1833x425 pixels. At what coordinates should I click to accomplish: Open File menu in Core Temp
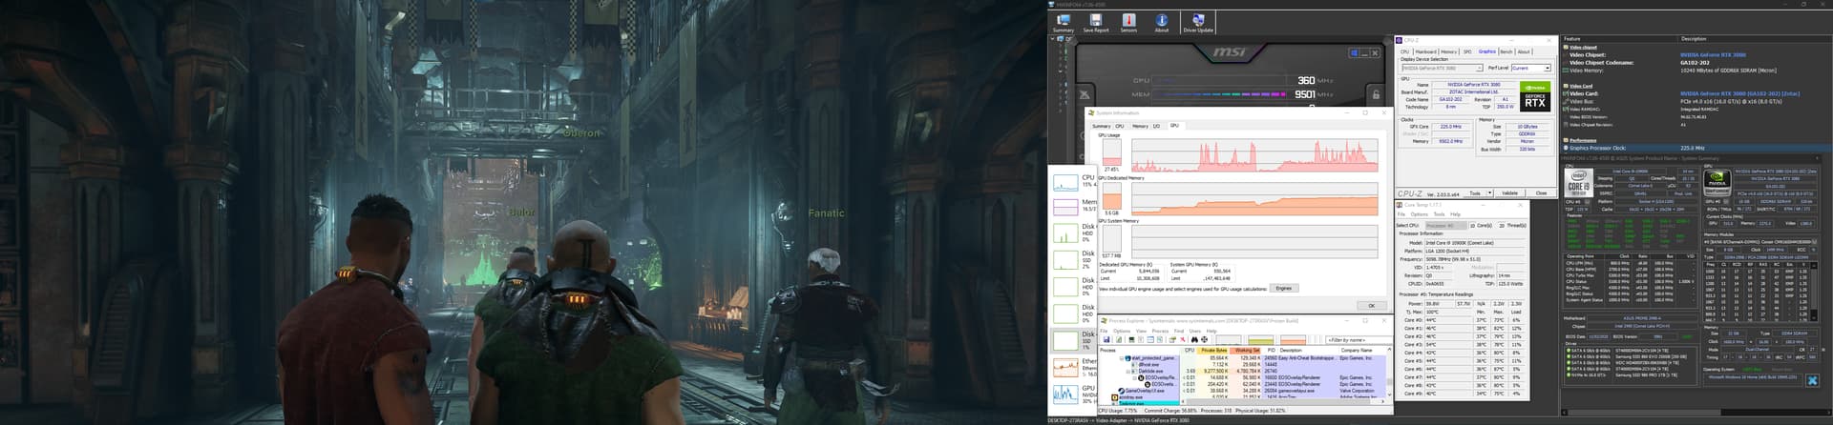click(1401, 214)
